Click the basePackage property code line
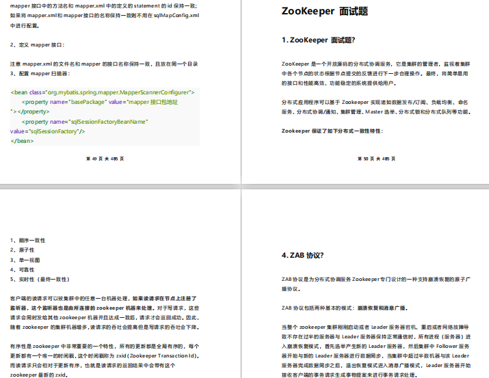This screenshot has width=489, height=378. tap(100, 102)
